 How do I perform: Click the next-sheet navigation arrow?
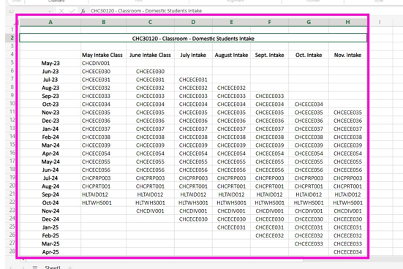(x=23, y=268)
